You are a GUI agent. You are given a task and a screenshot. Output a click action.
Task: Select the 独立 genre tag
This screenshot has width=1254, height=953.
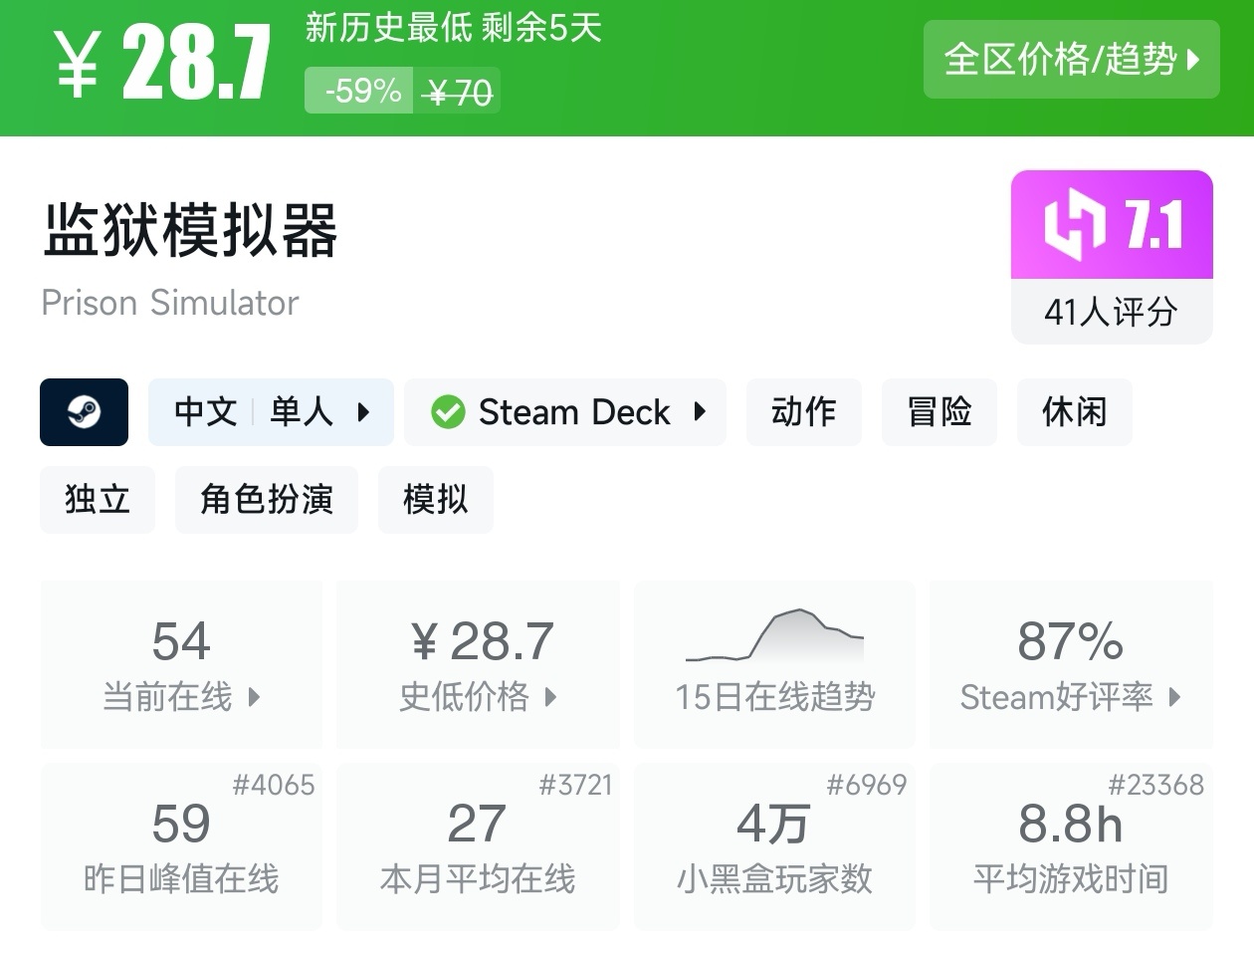98,499
